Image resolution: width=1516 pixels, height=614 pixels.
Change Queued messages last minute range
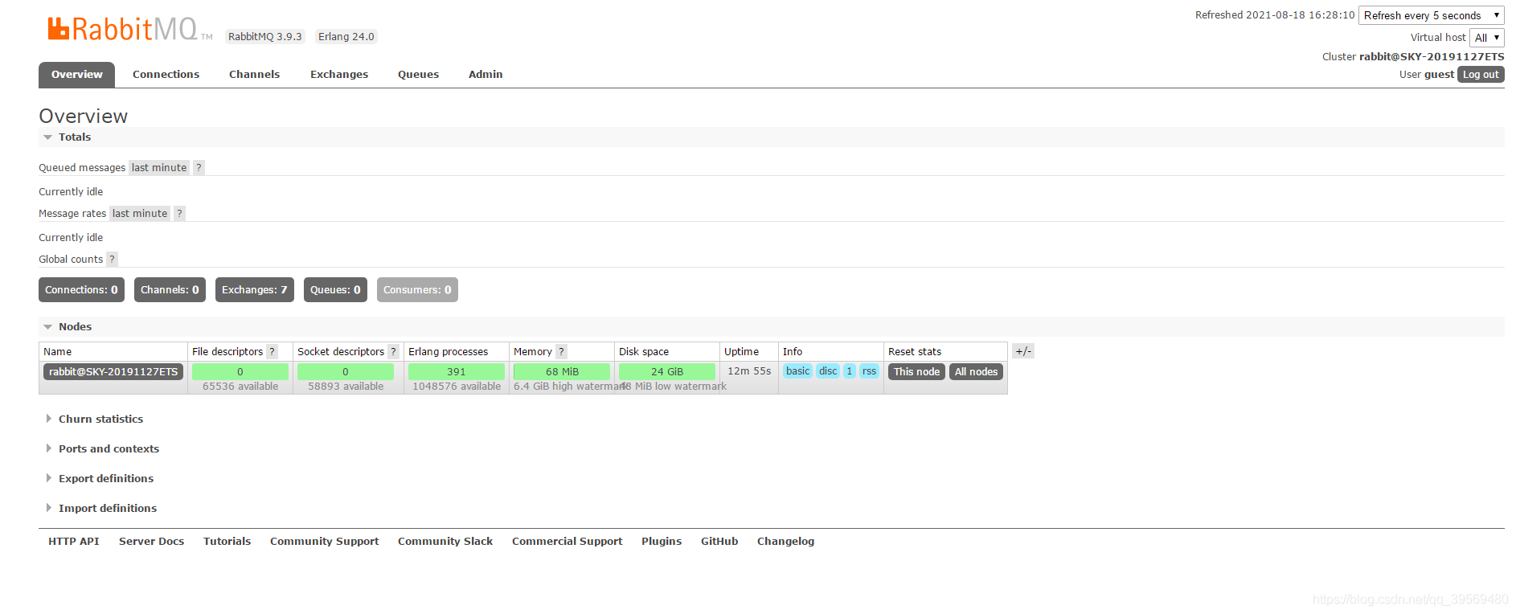click(159, 167)
